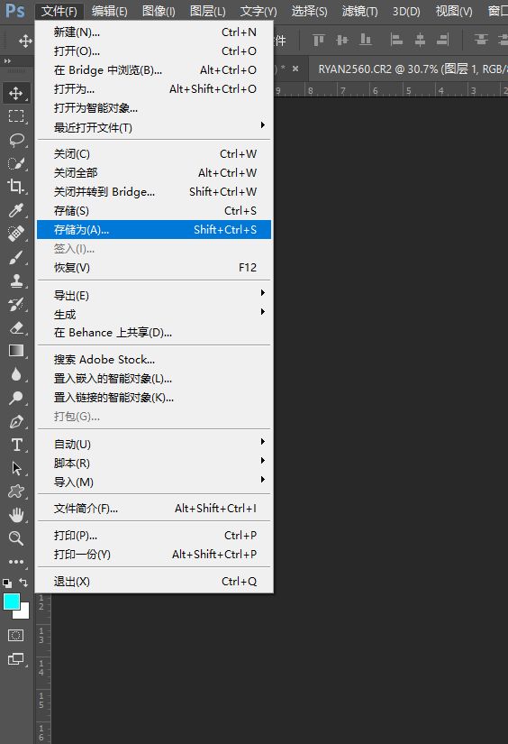The height and width of the screenshot is (744, 508).
Task: Open the 图像(I) menu
Action: pos(159,11)
